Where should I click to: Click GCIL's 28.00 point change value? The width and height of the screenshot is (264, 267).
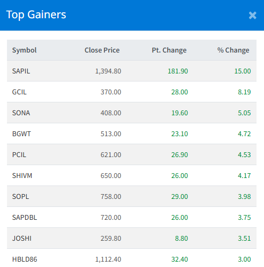point(179,92)
